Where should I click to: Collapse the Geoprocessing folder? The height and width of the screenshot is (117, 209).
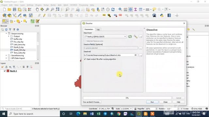(6, 33)
